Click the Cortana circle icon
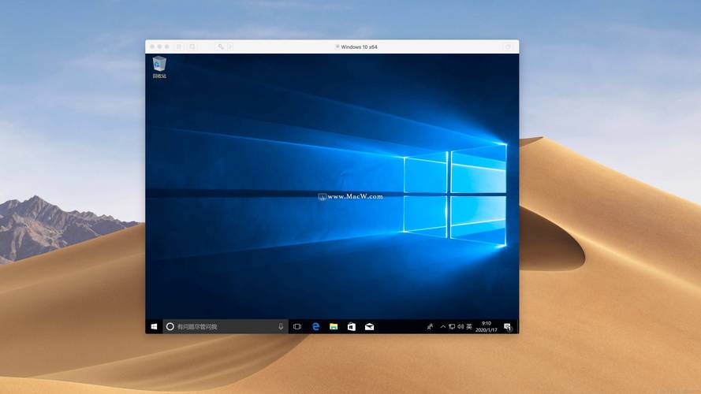701x394 pixels. (170, 326)
